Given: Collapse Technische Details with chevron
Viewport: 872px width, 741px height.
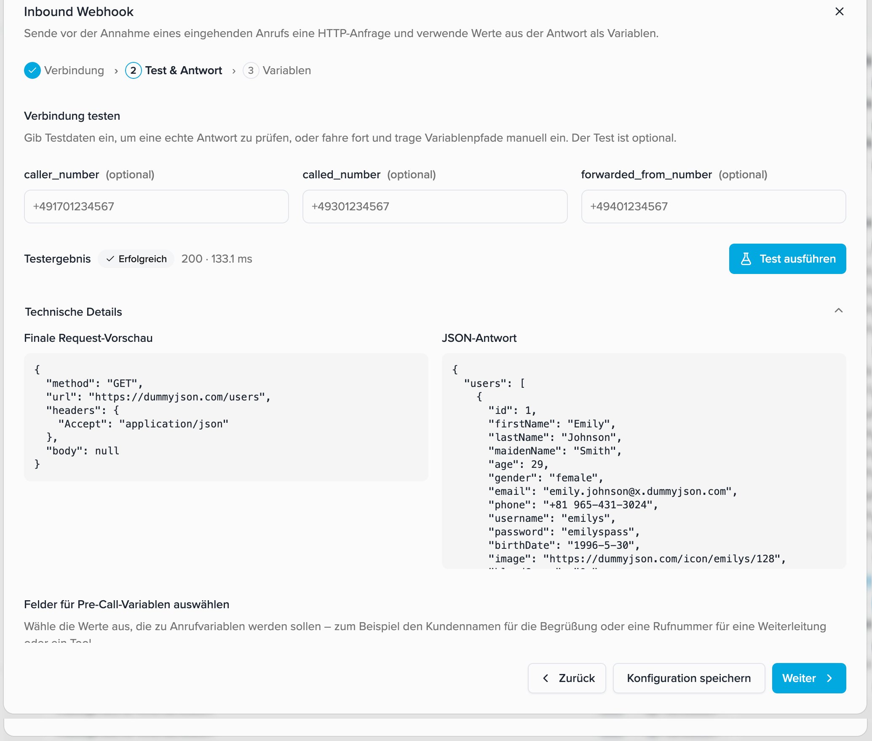Looking at the screenshot, I should tap(839, 311).
